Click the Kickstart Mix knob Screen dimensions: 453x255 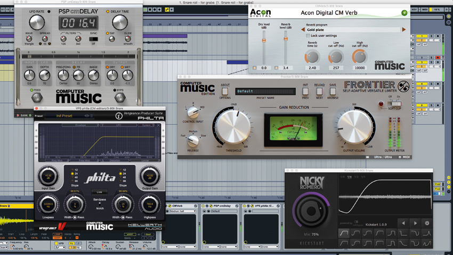point(311,210)
